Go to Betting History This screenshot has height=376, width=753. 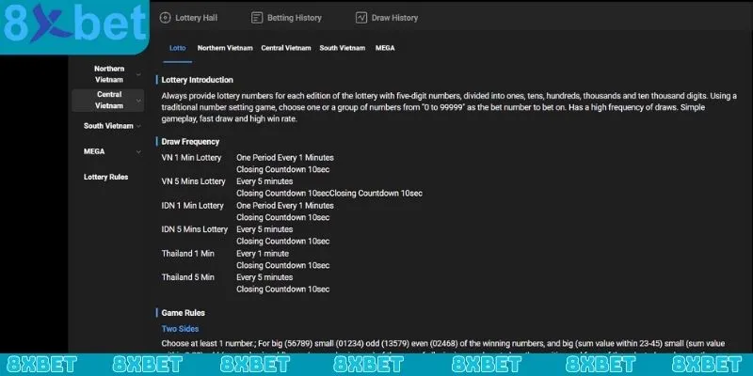tap(295, 18)
